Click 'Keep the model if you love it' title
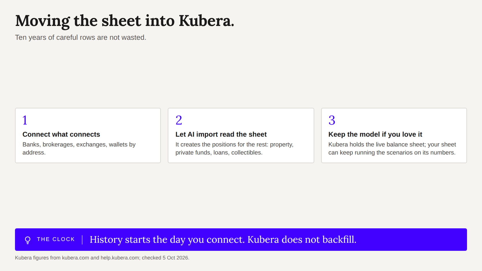Viewport: 482px width, 271px height. click(375, 134)
